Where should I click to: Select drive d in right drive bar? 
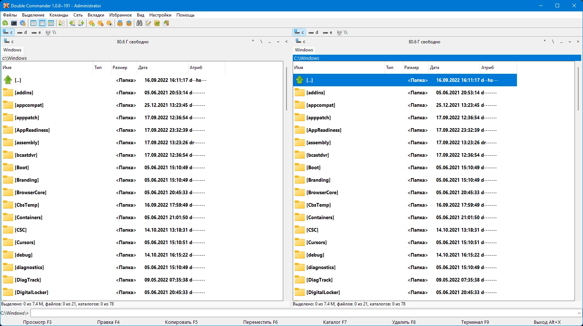(314, 32)
